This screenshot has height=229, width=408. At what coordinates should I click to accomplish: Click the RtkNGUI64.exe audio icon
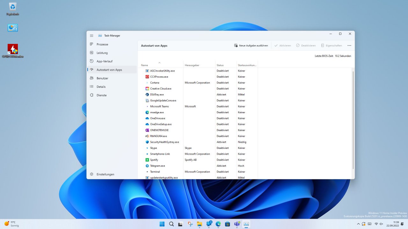pyautogui.click(x=147, y=136)
